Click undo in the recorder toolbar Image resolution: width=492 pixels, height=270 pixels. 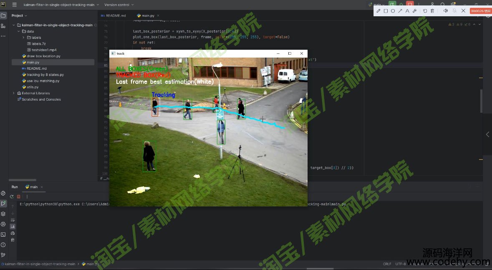click(425, 11)
